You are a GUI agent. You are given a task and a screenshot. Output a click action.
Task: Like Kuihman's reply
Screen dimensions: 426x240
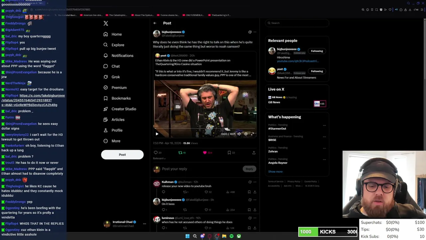pos(206,192)
